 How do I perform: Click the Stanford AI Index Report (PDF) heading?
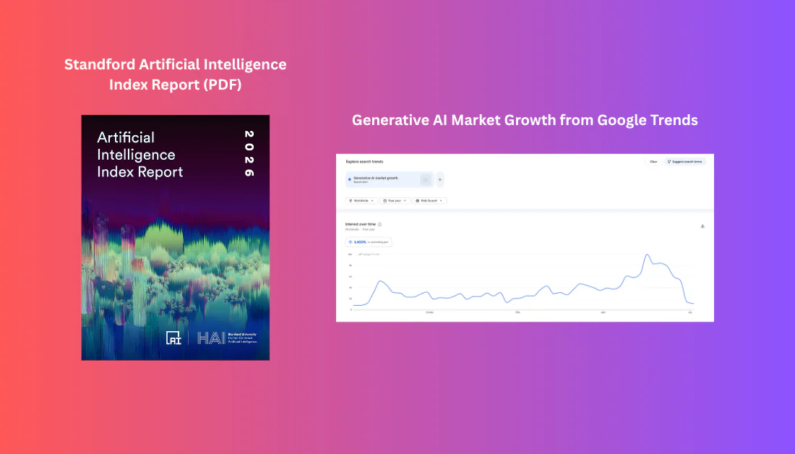pos(176,74)
